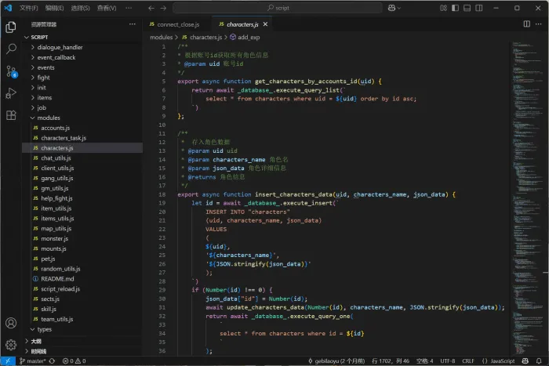Toggle the primary side bar layout button

click(455, 8)
